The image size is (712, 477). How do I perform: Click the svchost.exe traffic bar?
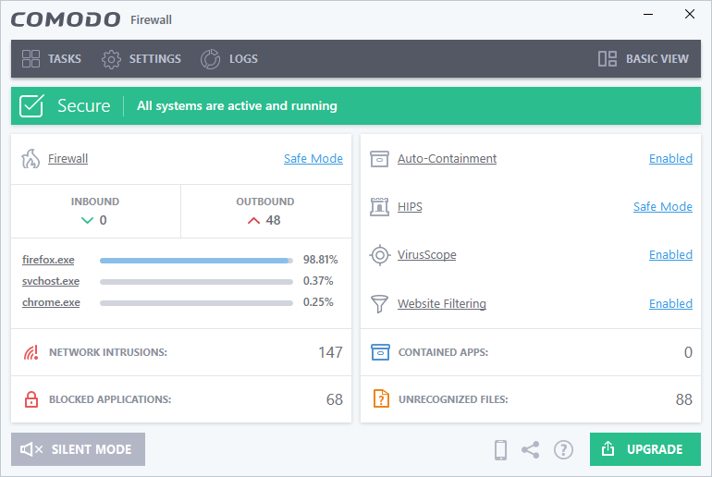click(x=196, y=282)
